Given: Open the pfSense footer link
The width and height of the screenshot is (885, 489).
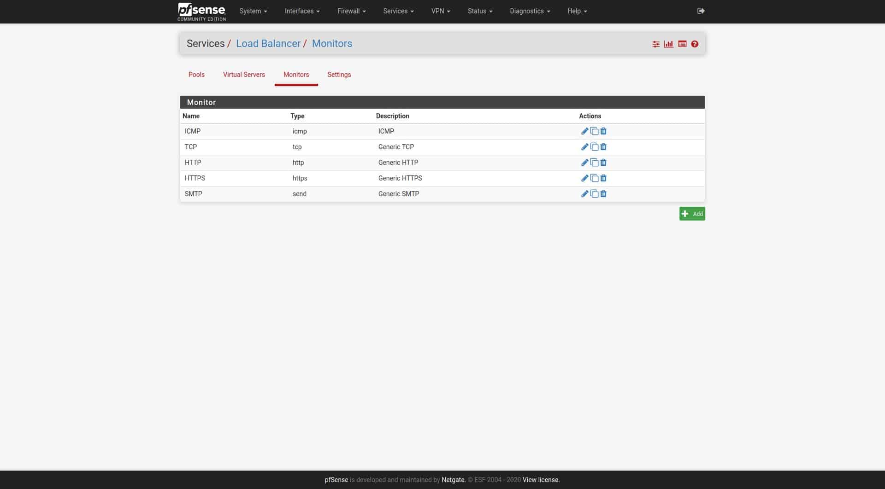Looking at the screenshot, I should click(336, 480).
